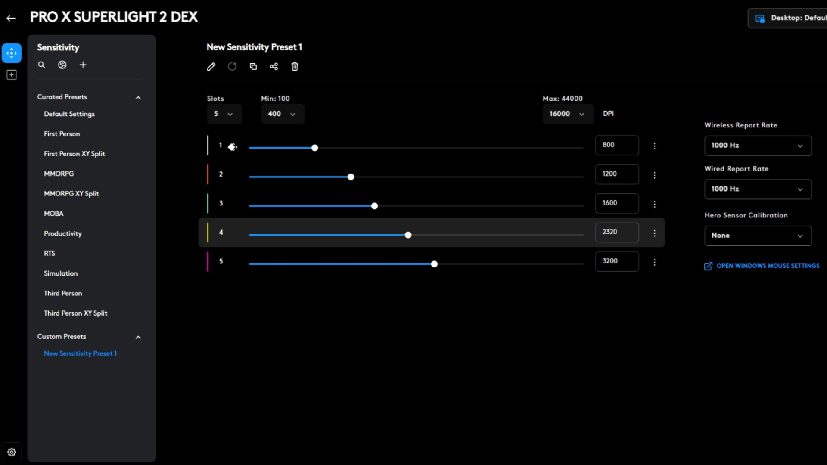Click the default DPI marker on slot 1
This screenshot has width=827, height=465.
pyautogui.click(x=232, y=147)
